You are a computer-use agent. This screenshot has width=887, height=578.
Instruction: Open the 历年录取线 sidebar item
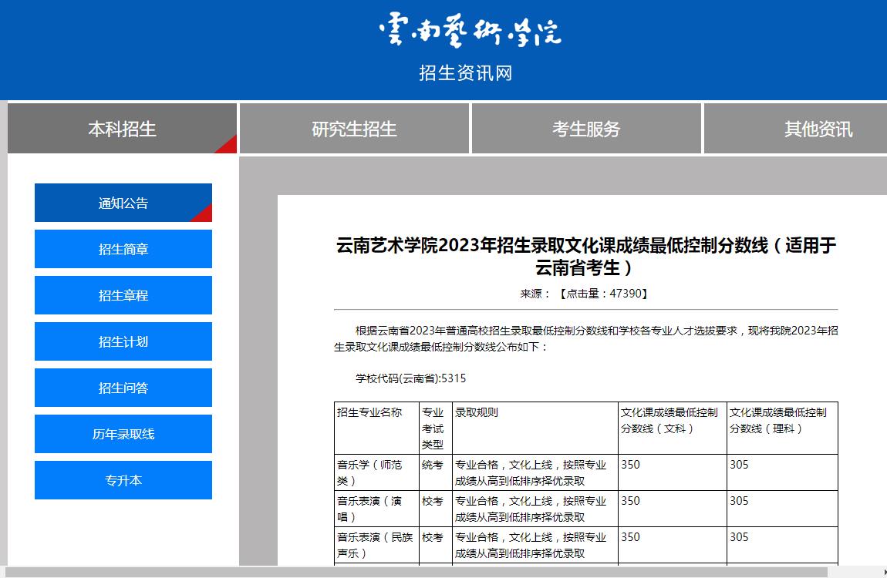pyautogui.click(x=123, y=435)
